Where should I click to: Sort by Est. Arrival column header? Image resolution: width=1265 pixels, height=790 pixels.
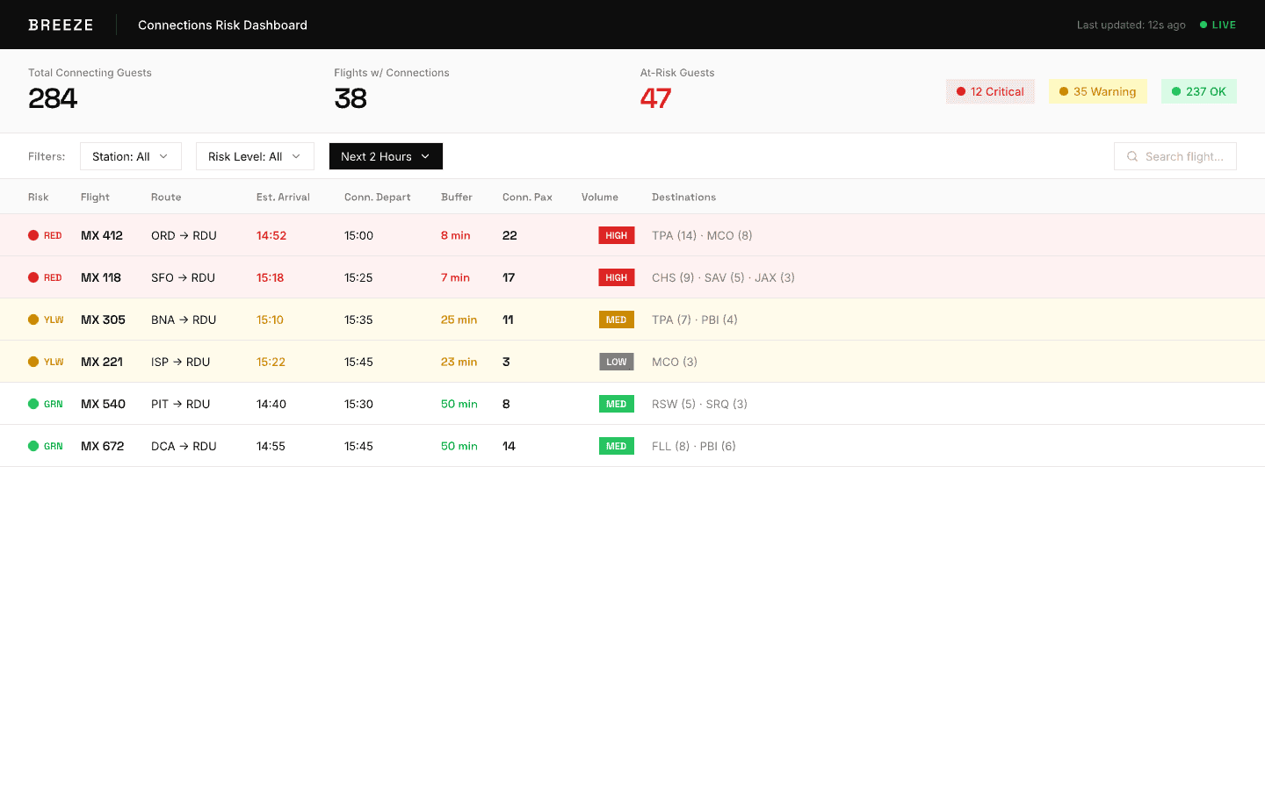pyautogui.click(x=283, y=197)
